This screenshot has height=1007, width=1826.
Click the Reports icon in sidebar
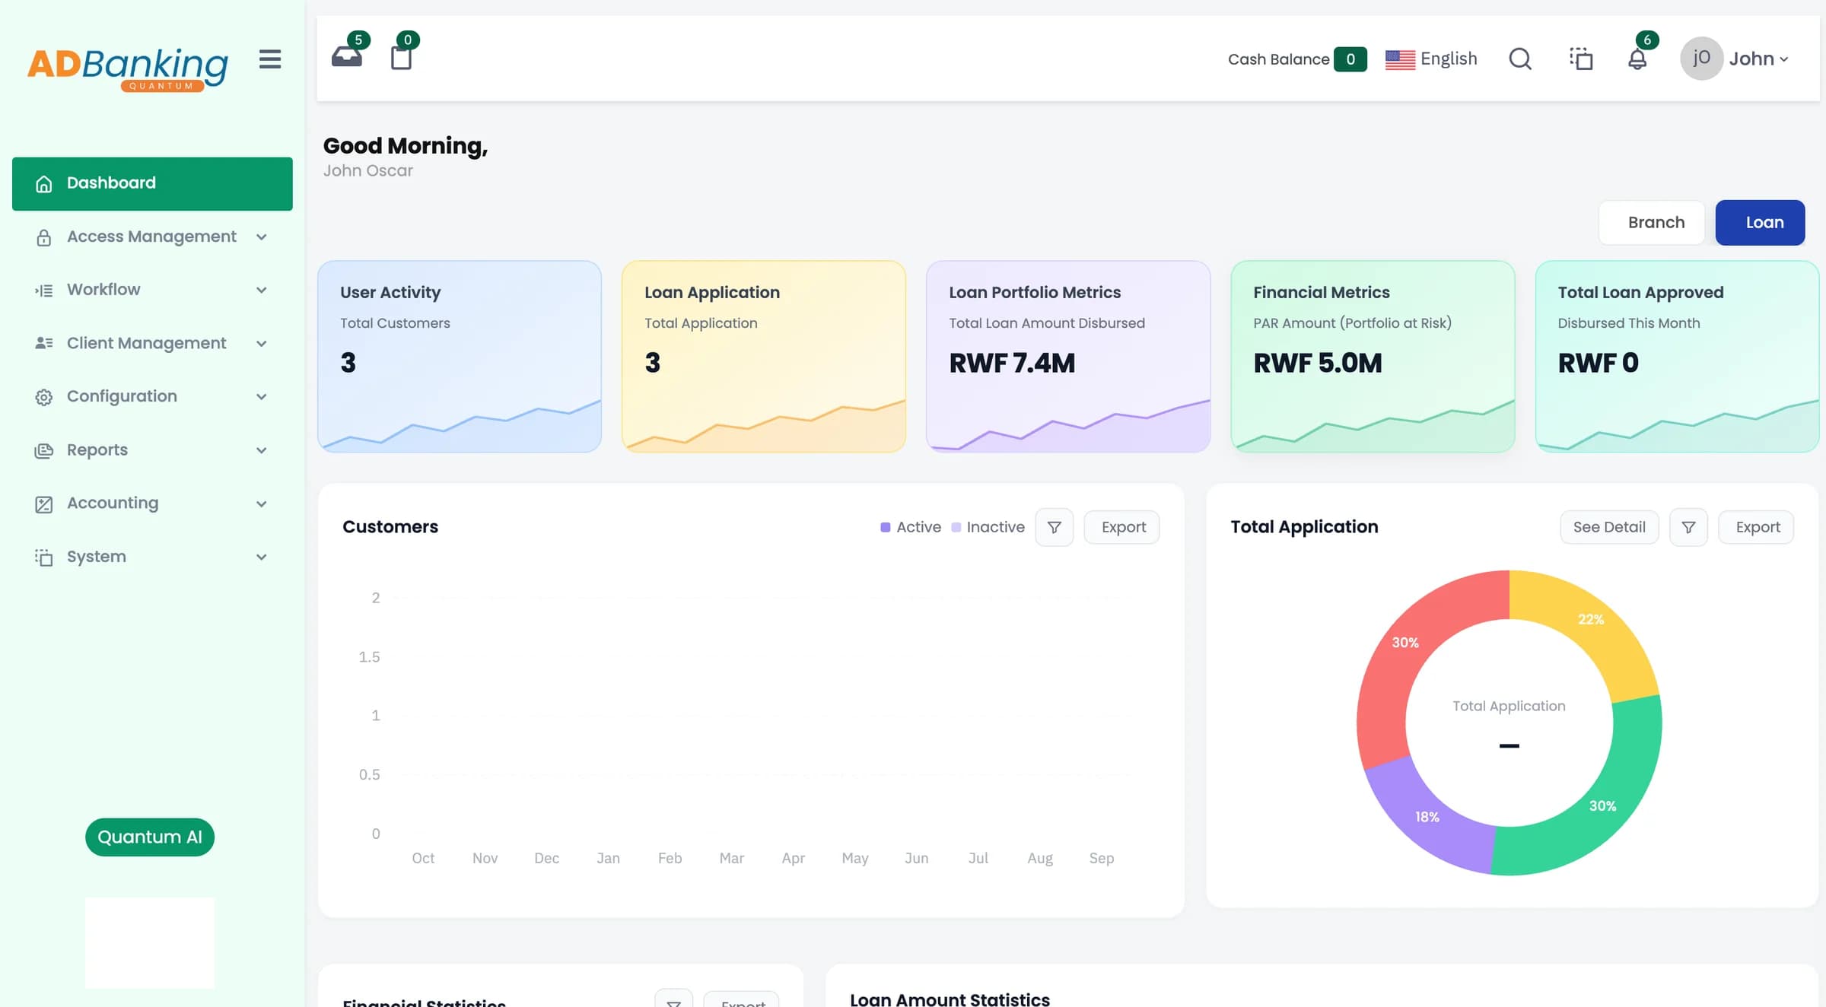[x=44, y=450]
